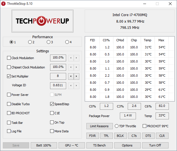Launch TS Bench
Viewport: 177px width, 151px height.
click(100, 145)
